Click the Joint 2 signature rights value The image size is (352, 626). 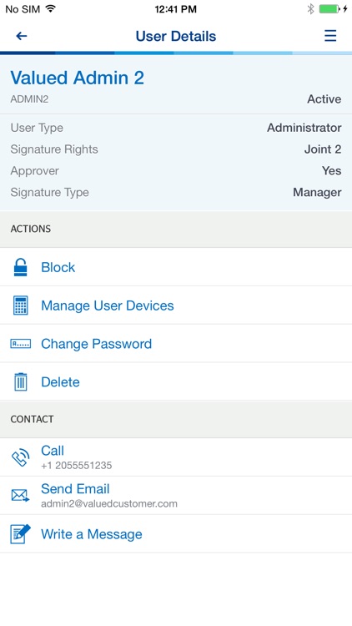coord(323,149)
